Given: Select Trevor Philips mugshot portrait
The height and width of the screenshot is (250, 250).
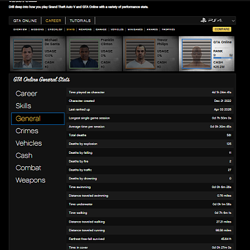Looking at the screenshot, I should [x=141, y=54].
